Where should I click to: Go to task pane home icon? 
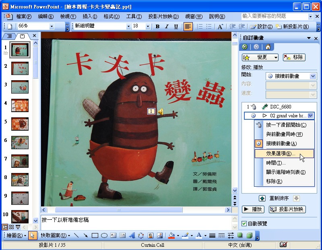(x=268, y=47)
